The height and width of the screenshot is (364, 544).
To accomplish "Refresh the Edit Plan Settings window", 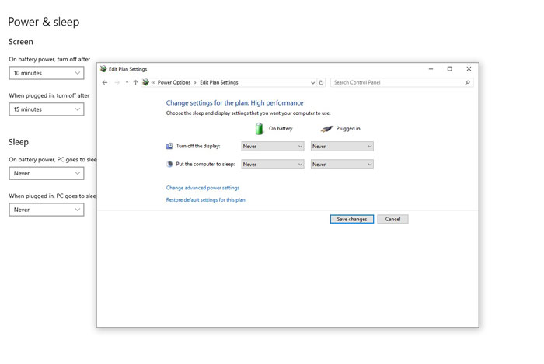I will (x=321, y=82).
